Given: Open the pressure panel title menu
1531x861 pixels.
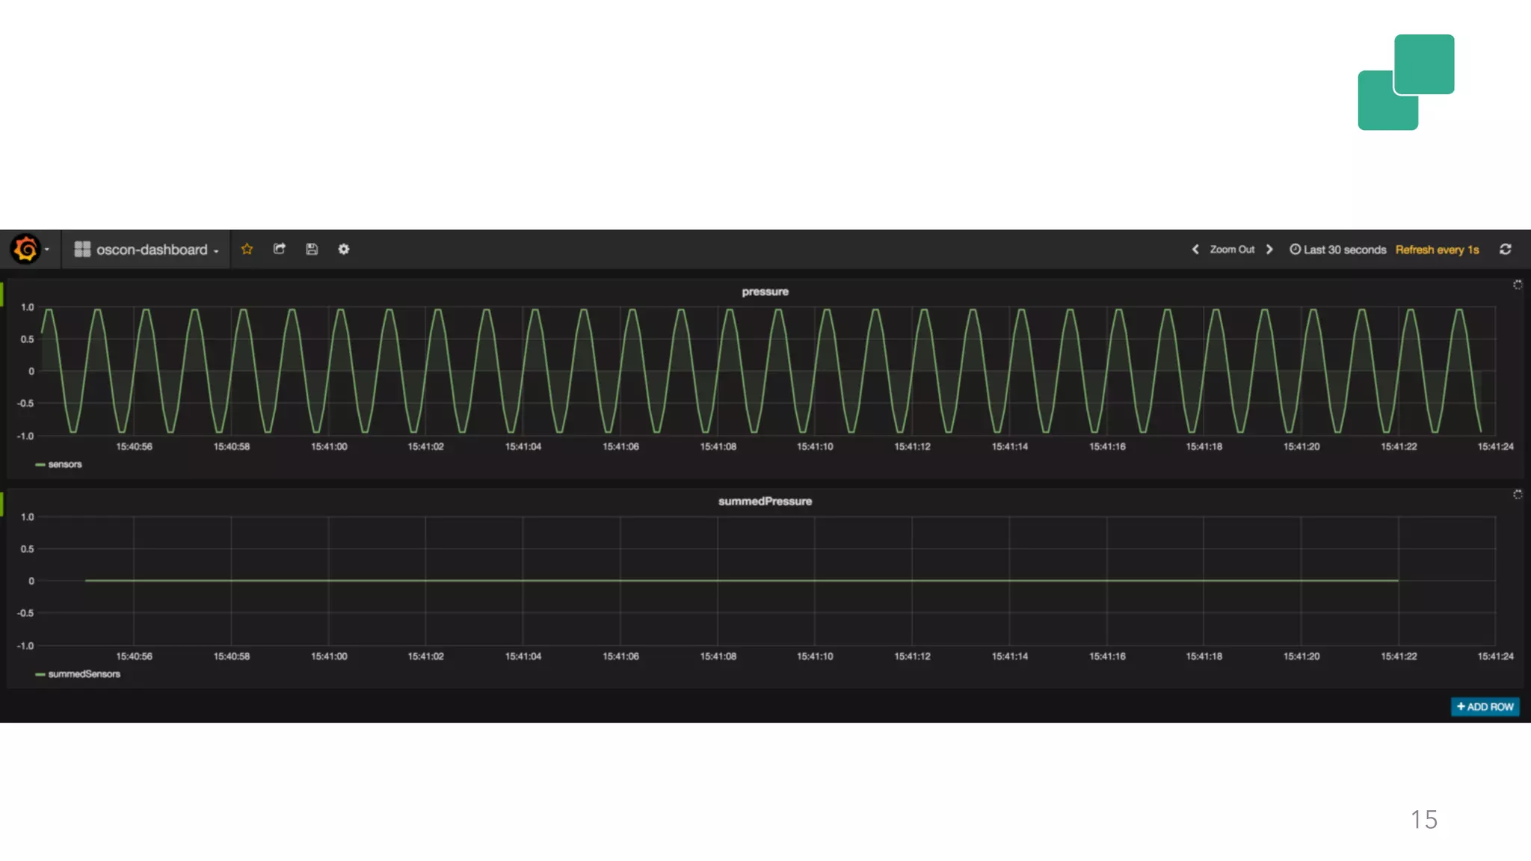Looking at the screenshot, I should (765, 291).
